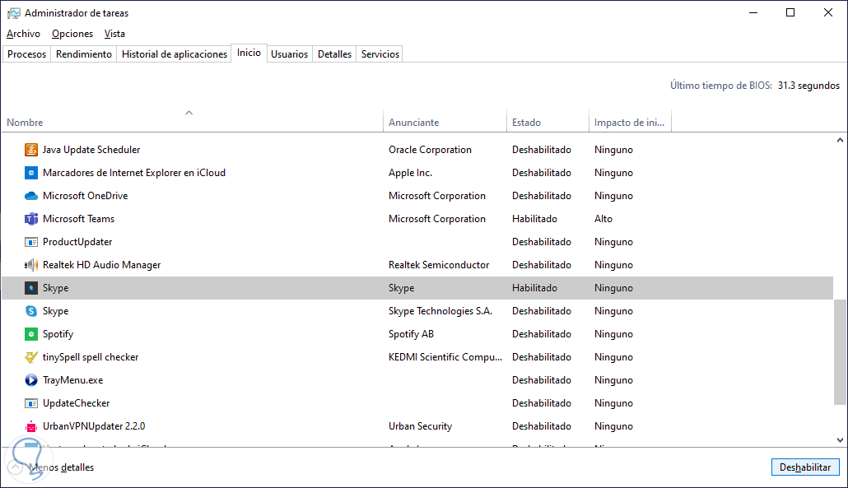Click the tinySpell spell checker icon
848x488 pixels.
(x=31, y=357)
